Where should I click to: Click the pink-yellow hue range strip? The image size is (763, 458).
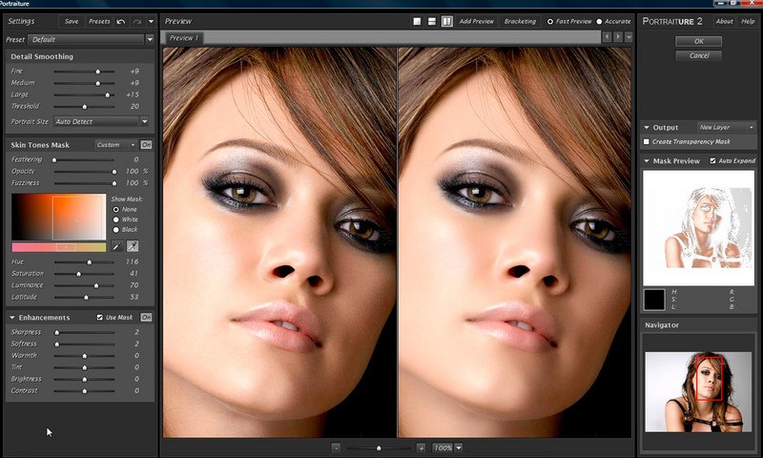click(58, 247)
